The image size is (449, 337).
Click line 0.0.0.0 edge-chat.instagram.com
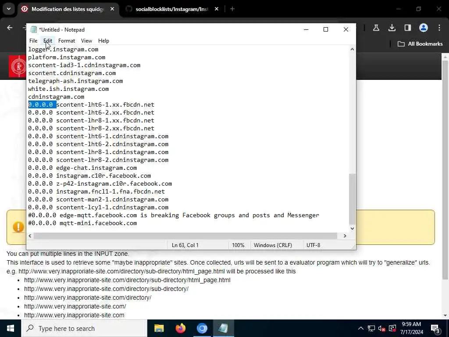coord(82,168)
